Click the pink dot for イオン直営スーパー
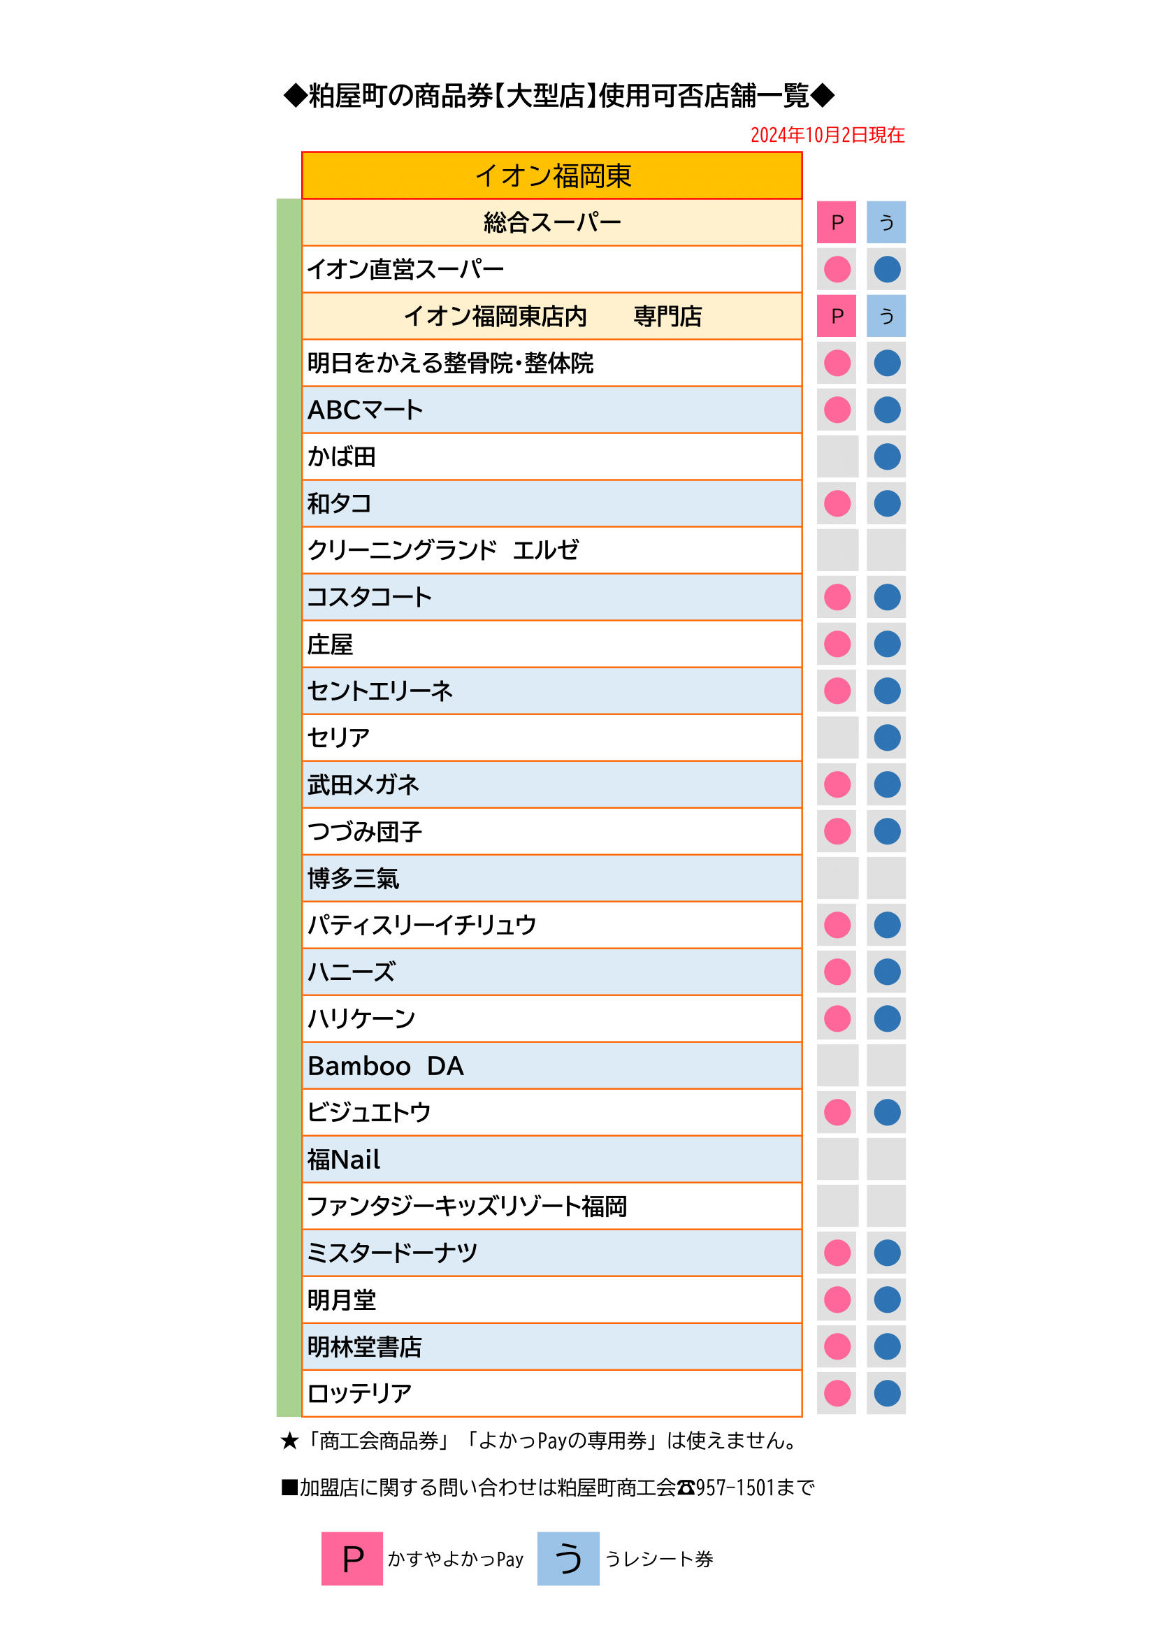 tap(837, 269)
